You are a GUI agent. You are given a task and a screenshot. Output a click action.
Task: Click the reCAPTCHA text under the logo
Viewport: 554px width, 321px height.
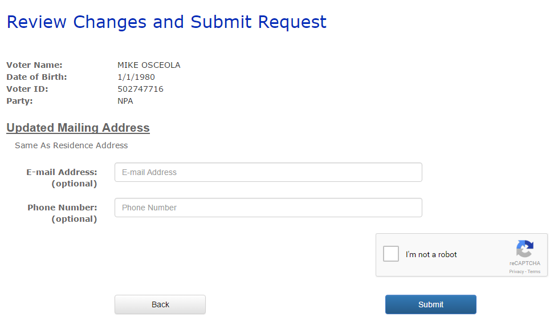(525, 263)
